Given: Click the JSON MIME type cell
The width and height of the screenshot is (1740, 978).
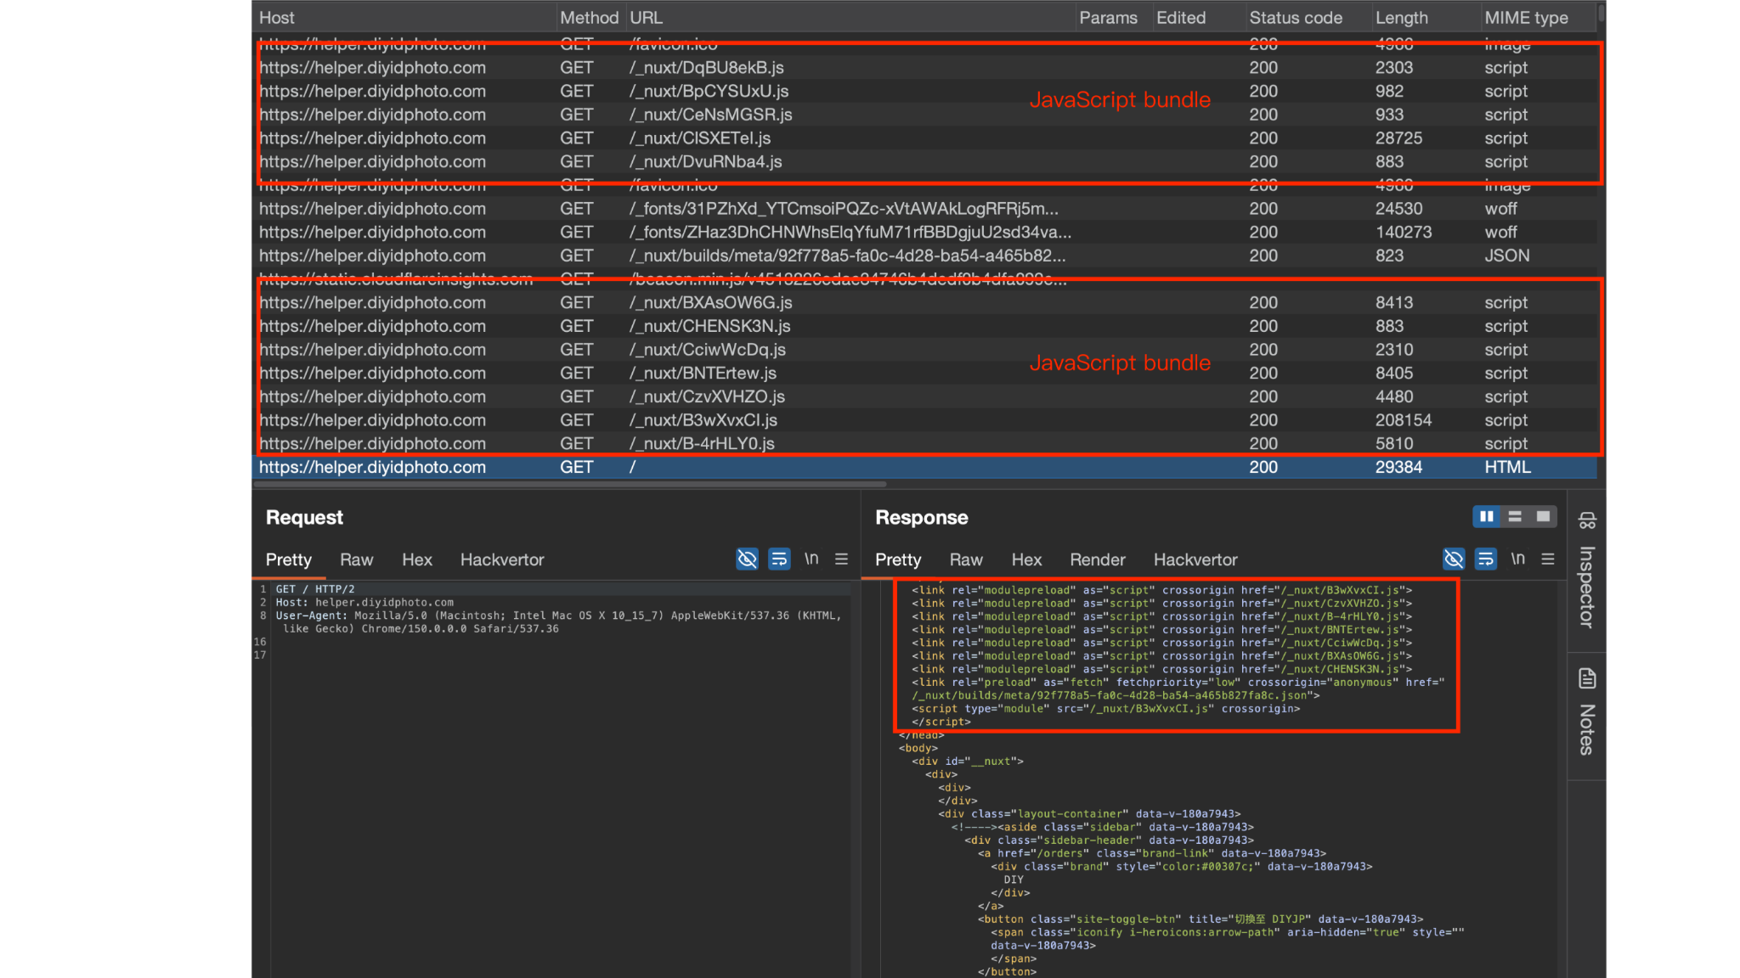Looking at the screenshot, I should click(x=1507, y=256).
